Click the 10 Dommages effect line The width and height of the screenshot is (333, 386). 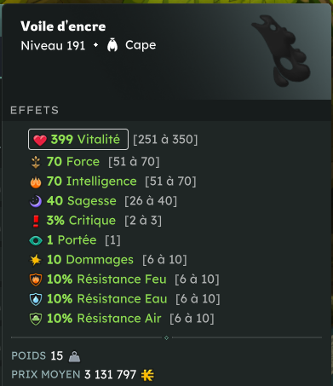(108, 260)
